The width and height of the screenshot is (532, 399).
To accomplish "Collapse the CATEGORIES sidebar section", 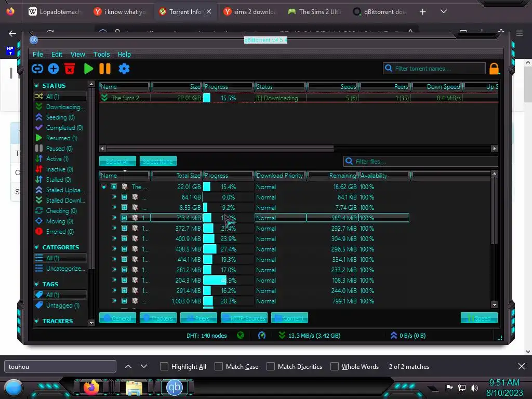I will tap(37, 247).
